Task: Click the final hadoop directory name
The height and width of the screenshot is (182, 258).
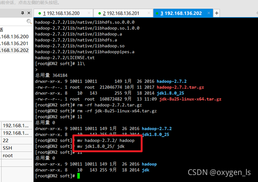Action: [x=149, y=164]
